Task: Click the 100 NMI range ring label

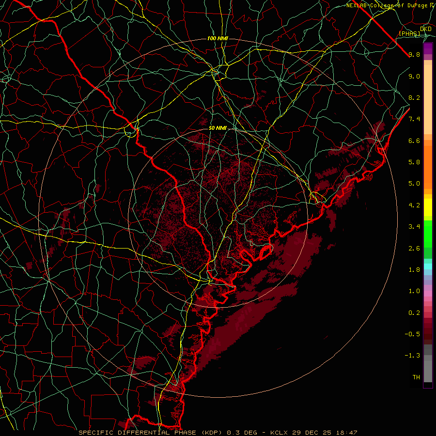Action: pos(218,38)
